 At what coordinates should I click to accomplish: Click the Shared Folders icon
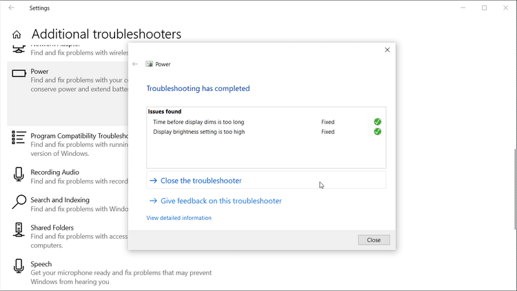coord(19,230)
